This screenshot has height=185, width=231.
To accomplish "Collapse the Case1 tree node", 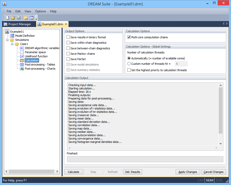I will (x=12, y=44).
